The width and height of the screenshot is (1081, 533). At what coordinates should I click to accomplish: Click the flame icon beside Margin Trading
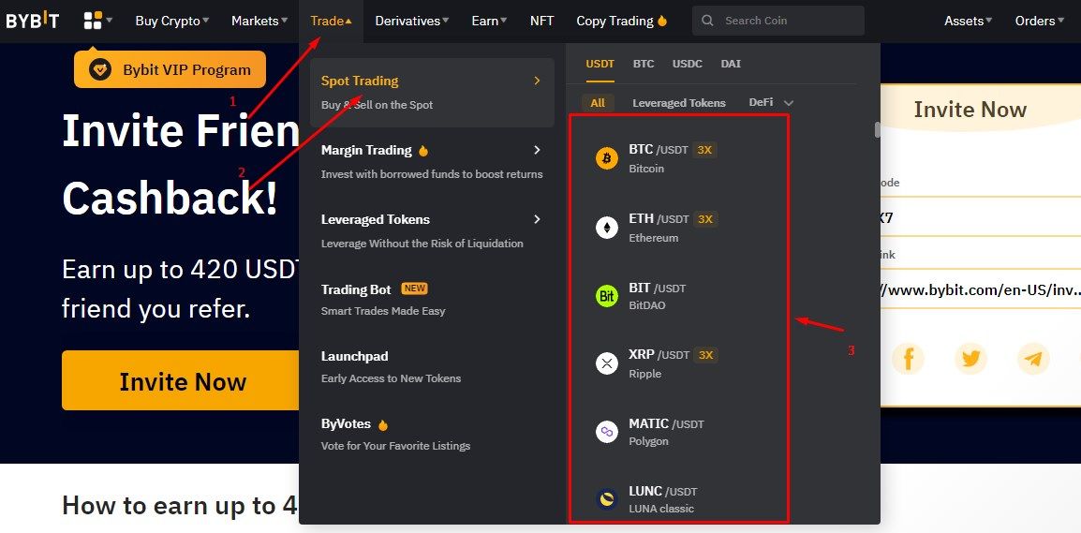tap(423, 150)
